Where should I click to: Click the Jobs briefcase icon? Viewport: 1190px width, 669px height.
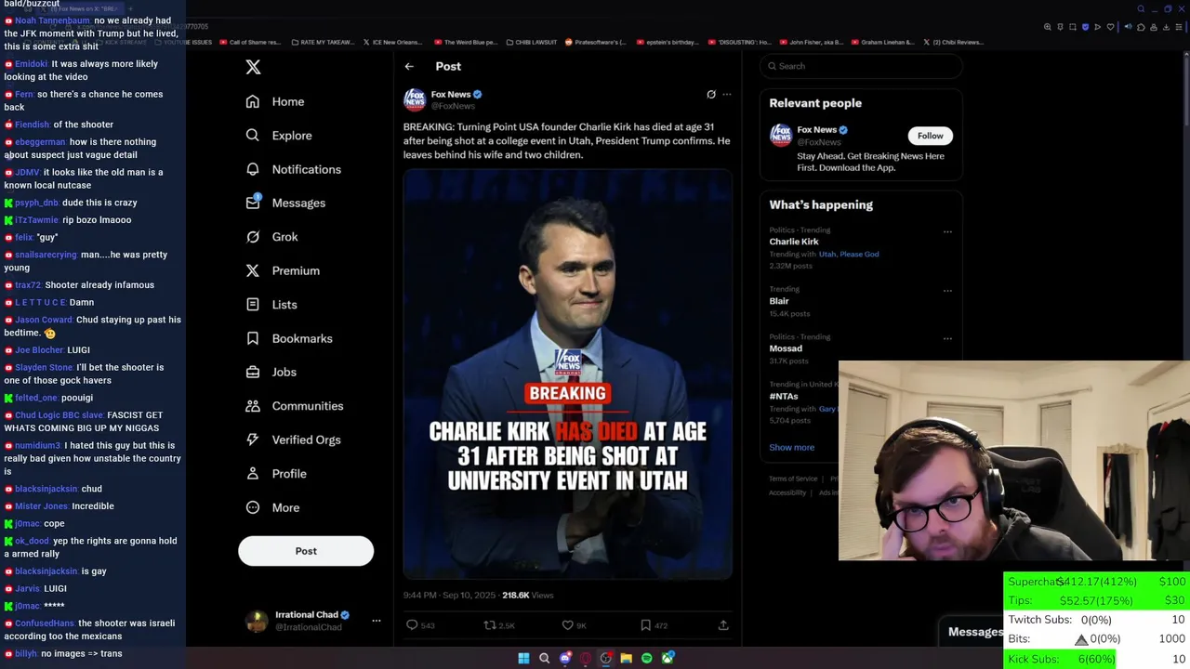coord(253,372)
